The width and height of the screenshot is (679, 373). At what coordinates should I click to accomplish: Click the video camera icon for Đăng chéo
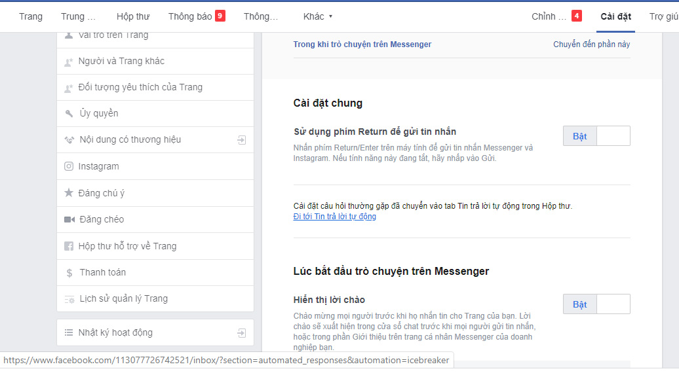pos(69,219)
